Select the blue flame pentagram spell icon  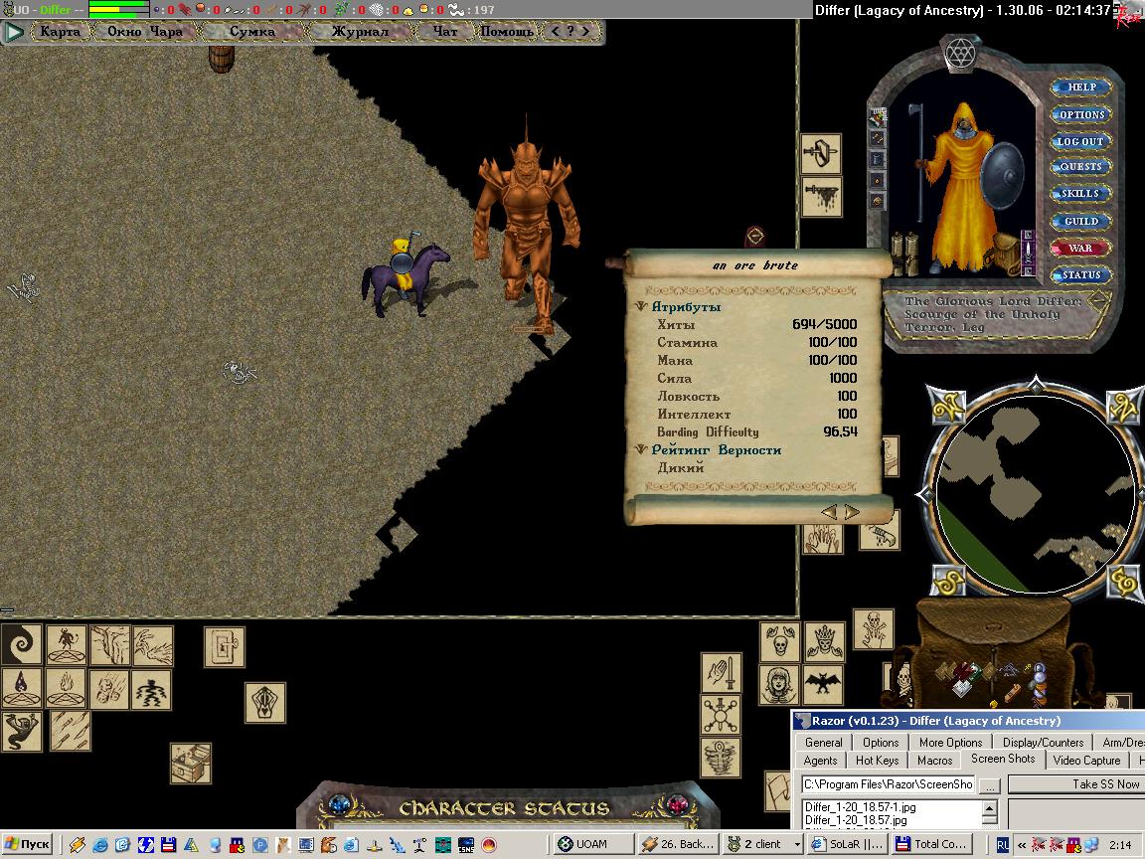(21, 689)
